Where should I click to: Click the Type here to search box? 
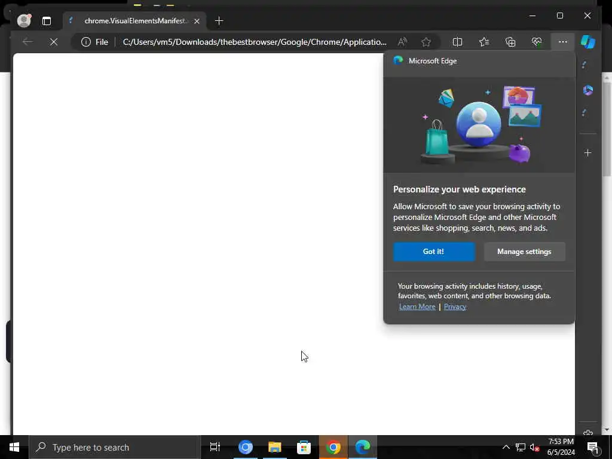pyautogui.click(x=115, y=447)
